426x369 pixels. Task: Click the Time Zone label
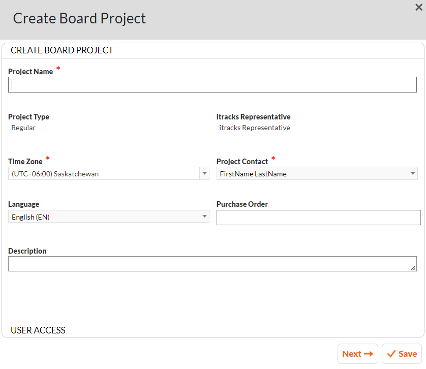pos(25,162)
